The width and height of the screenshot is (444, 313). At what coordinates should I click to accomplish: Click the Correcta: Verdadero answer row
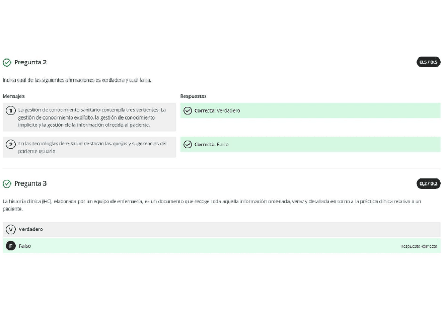click(310, 111)
